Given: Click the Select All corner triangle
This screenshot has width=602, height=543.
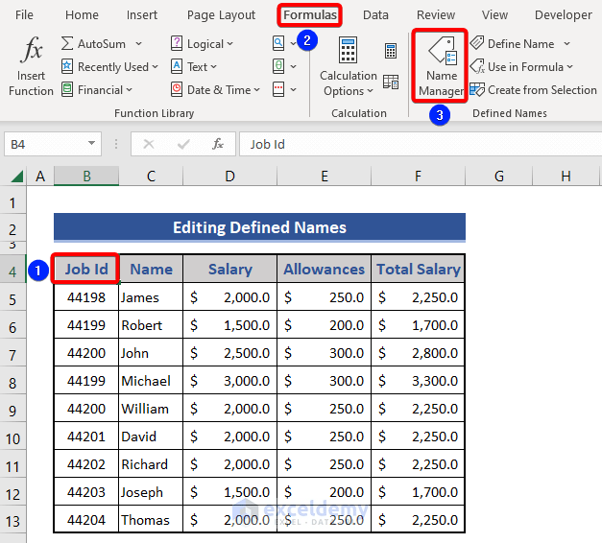Looking at the screenshot, I should click(x=17, y=177).
